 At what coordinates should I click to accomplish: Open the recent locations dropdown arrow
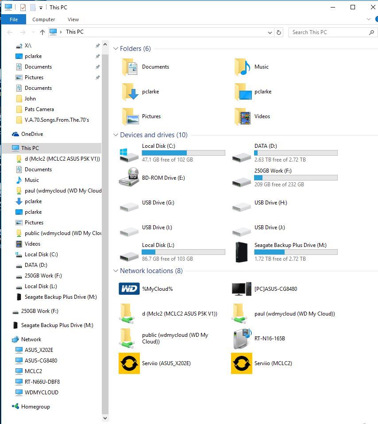click(x=33, y=32)
